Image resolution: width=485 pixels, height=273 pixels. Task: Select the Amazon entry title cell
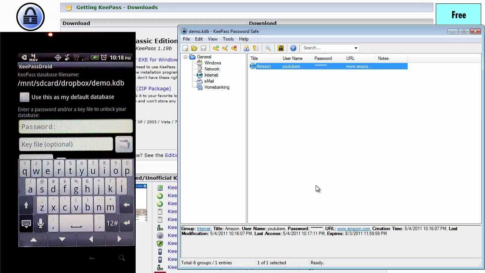[264, 66]
